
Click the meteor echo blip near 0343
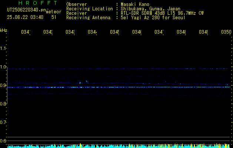[x=80, y=83]
